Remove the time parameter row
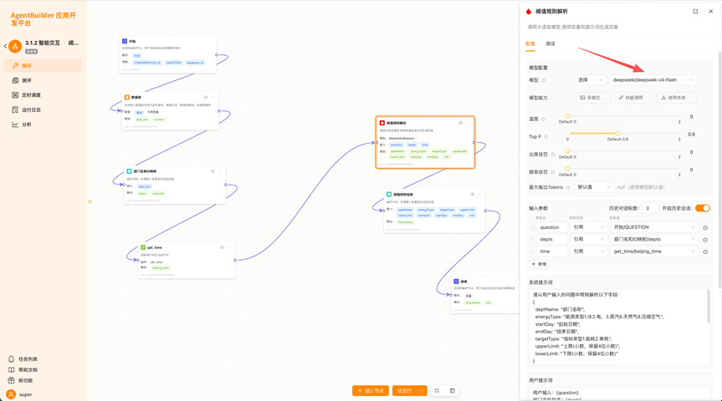The image size is (722, 401). pos(705,251)
